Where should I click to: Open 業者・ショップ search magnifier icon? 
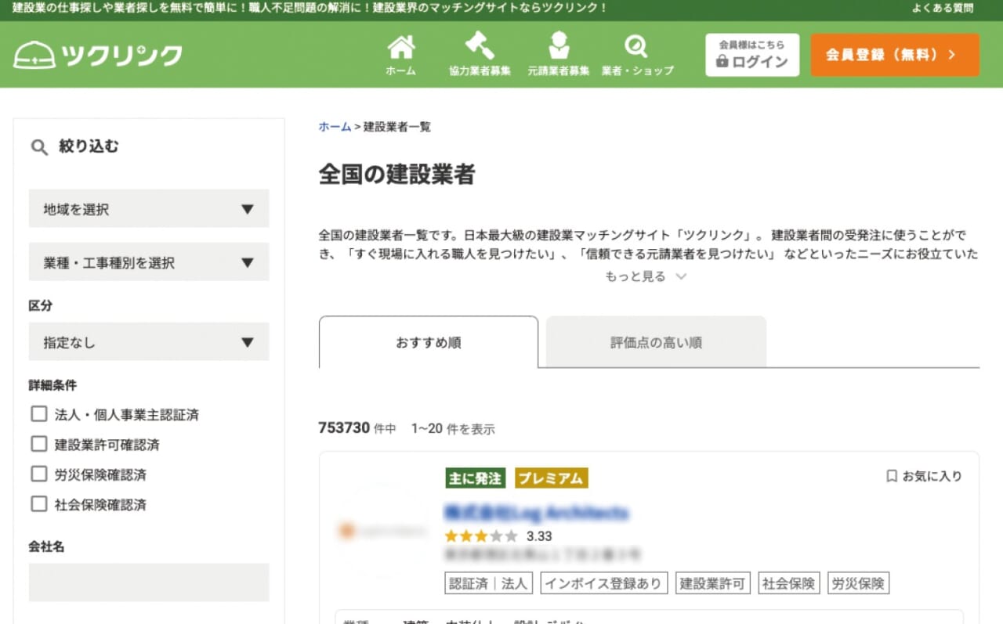click(636, 47)
